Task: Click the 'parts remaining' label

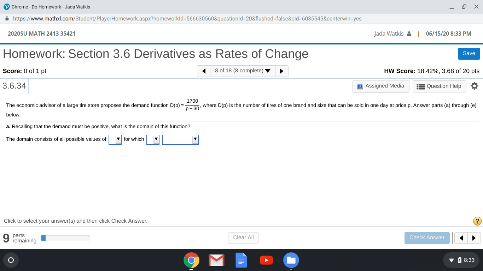Action: [24, 238]
